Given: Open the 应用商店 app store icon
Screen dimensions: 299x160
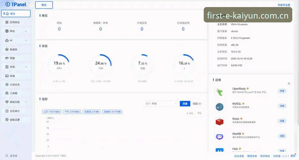Looking at the screenshot, I should click(x=7, y=22).
